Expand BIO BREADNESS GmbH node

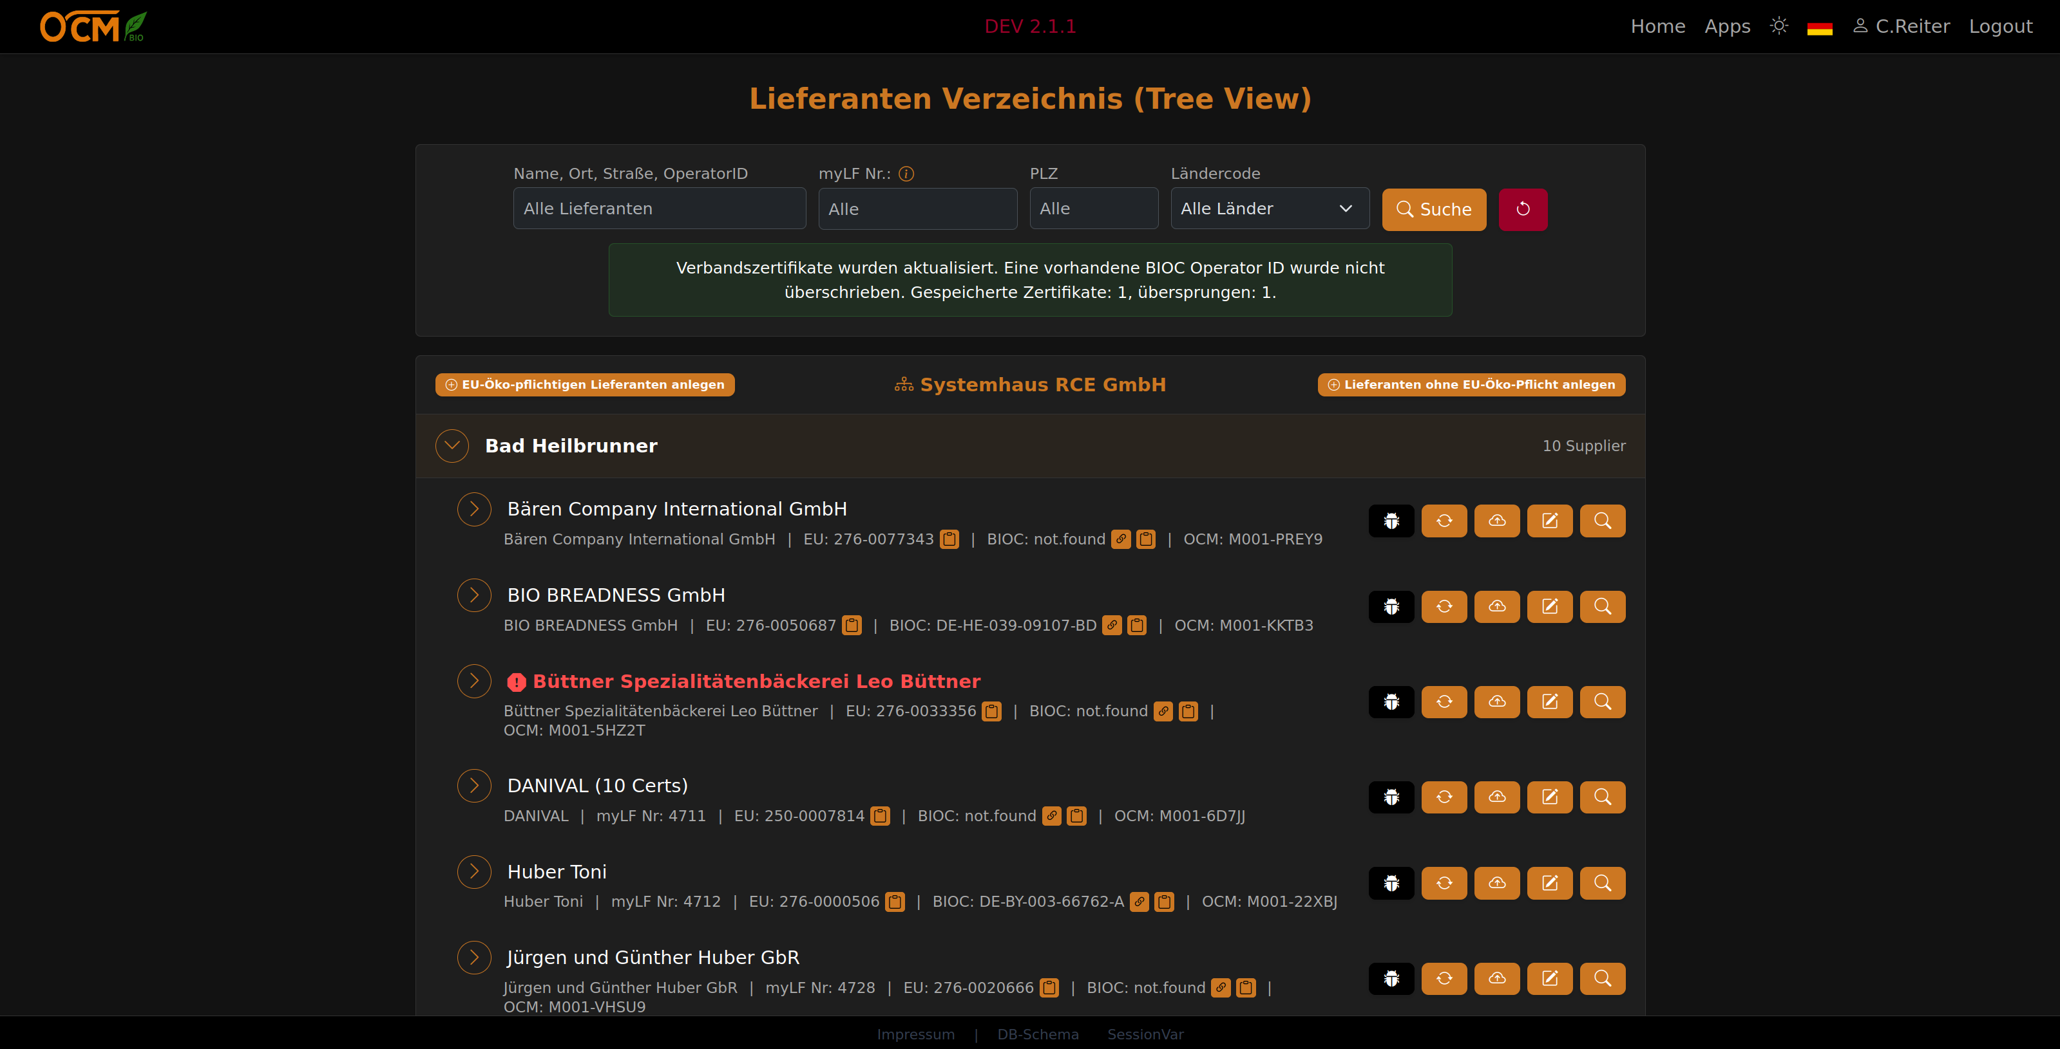pos(474,595)
